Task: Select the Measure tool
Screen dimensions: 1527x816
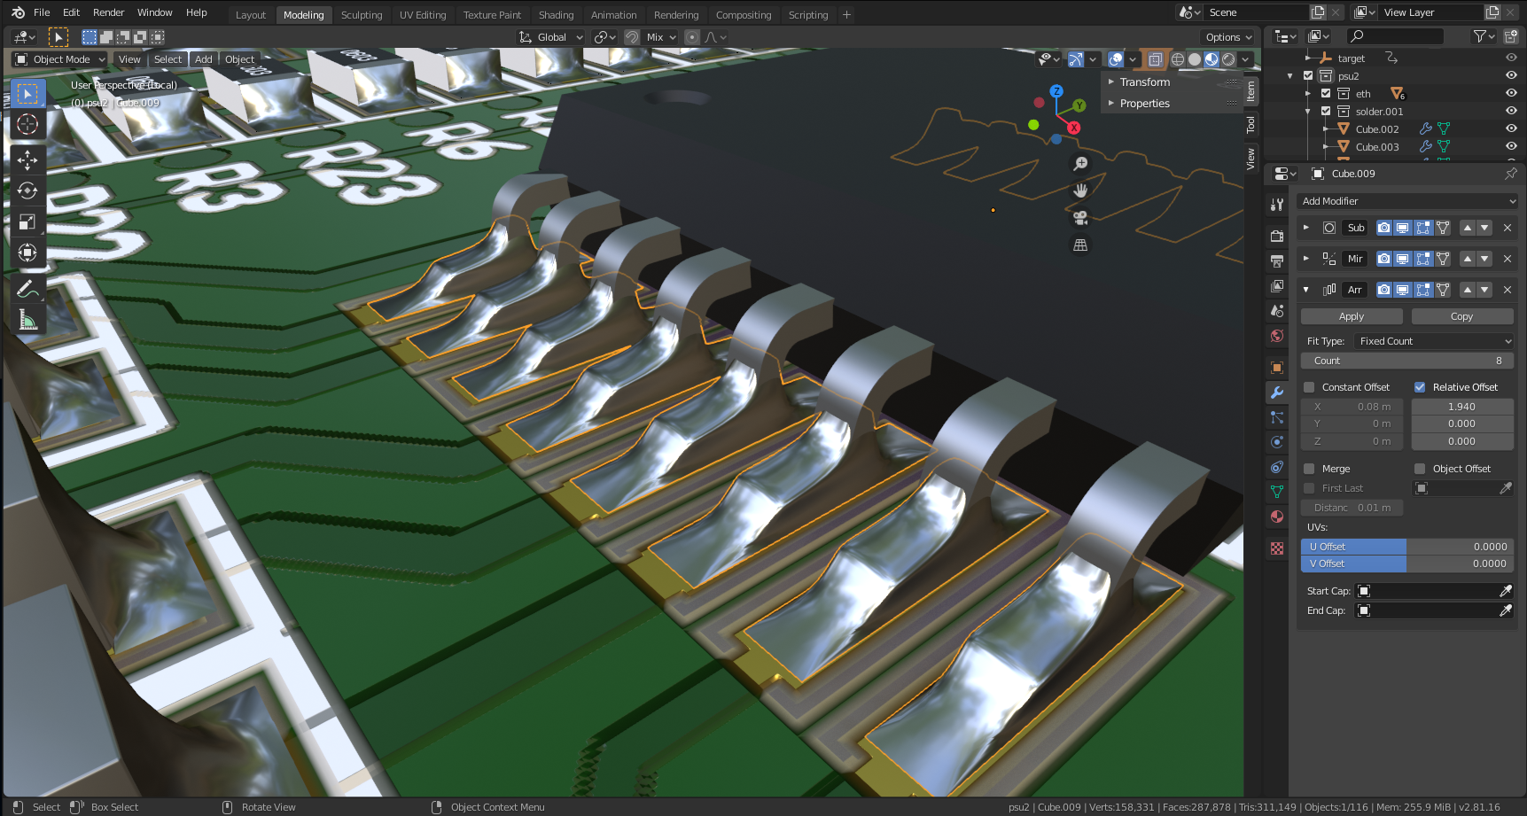Action: (27, 320)
